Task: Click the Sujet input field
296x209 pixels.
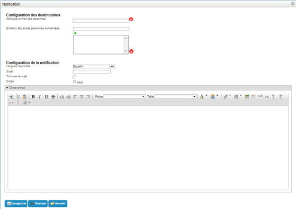Action: coord(92,71)
